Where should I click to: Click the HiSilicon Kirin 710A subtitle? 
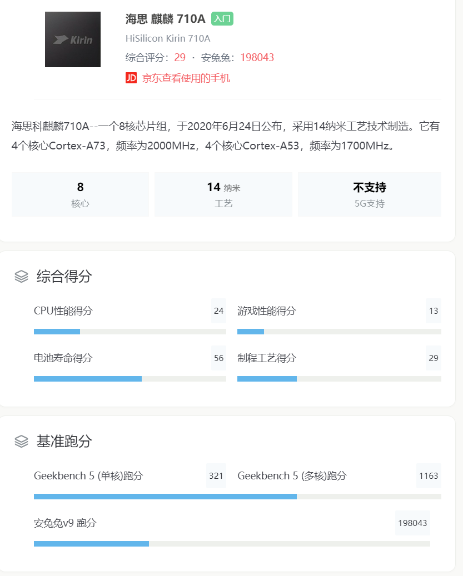pos(168,38)
